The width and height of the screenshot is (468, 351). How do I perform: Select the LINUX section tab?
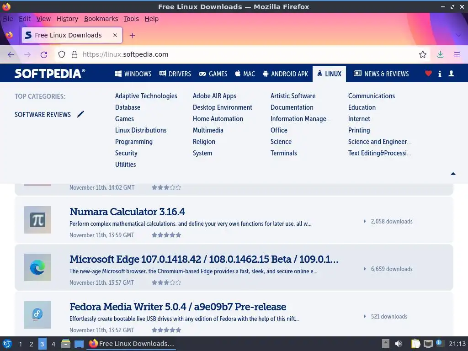pos(329,74)
